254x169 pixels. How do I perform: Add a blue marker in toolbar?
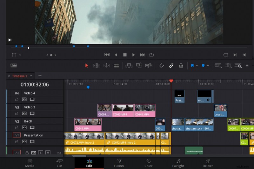(203, 66)
